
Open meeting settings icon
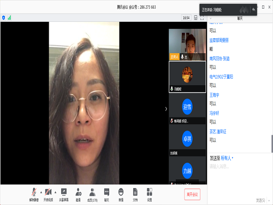[150, 195]
